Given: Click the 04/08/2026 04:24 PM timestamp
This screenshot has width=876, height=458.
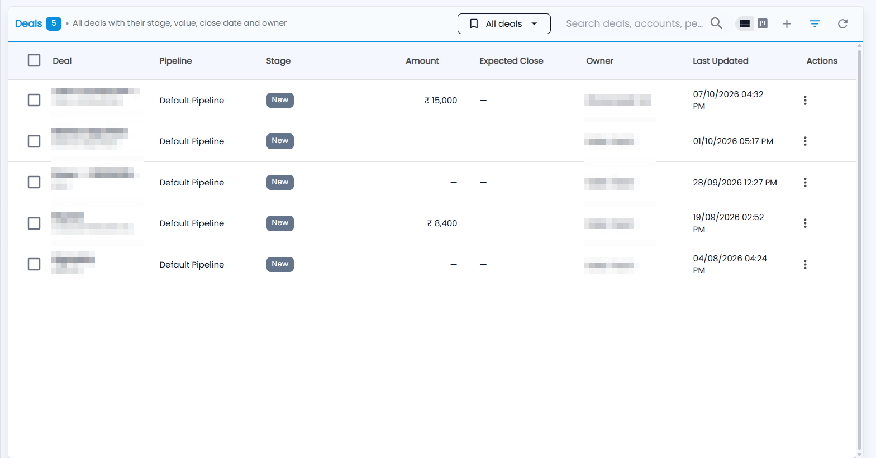Looking at the screenshot, I should point(730,264).
